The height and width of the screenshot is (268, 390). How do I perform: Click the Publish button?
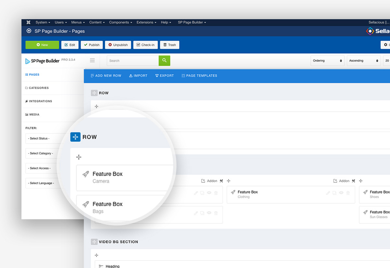92,45
